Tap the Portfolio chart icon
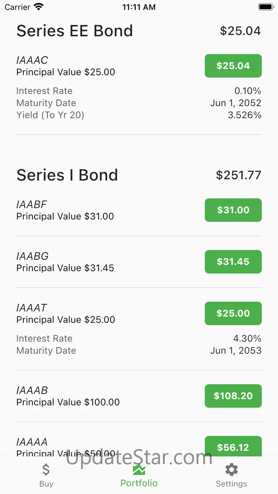The image size is (278, 494). 139,470
